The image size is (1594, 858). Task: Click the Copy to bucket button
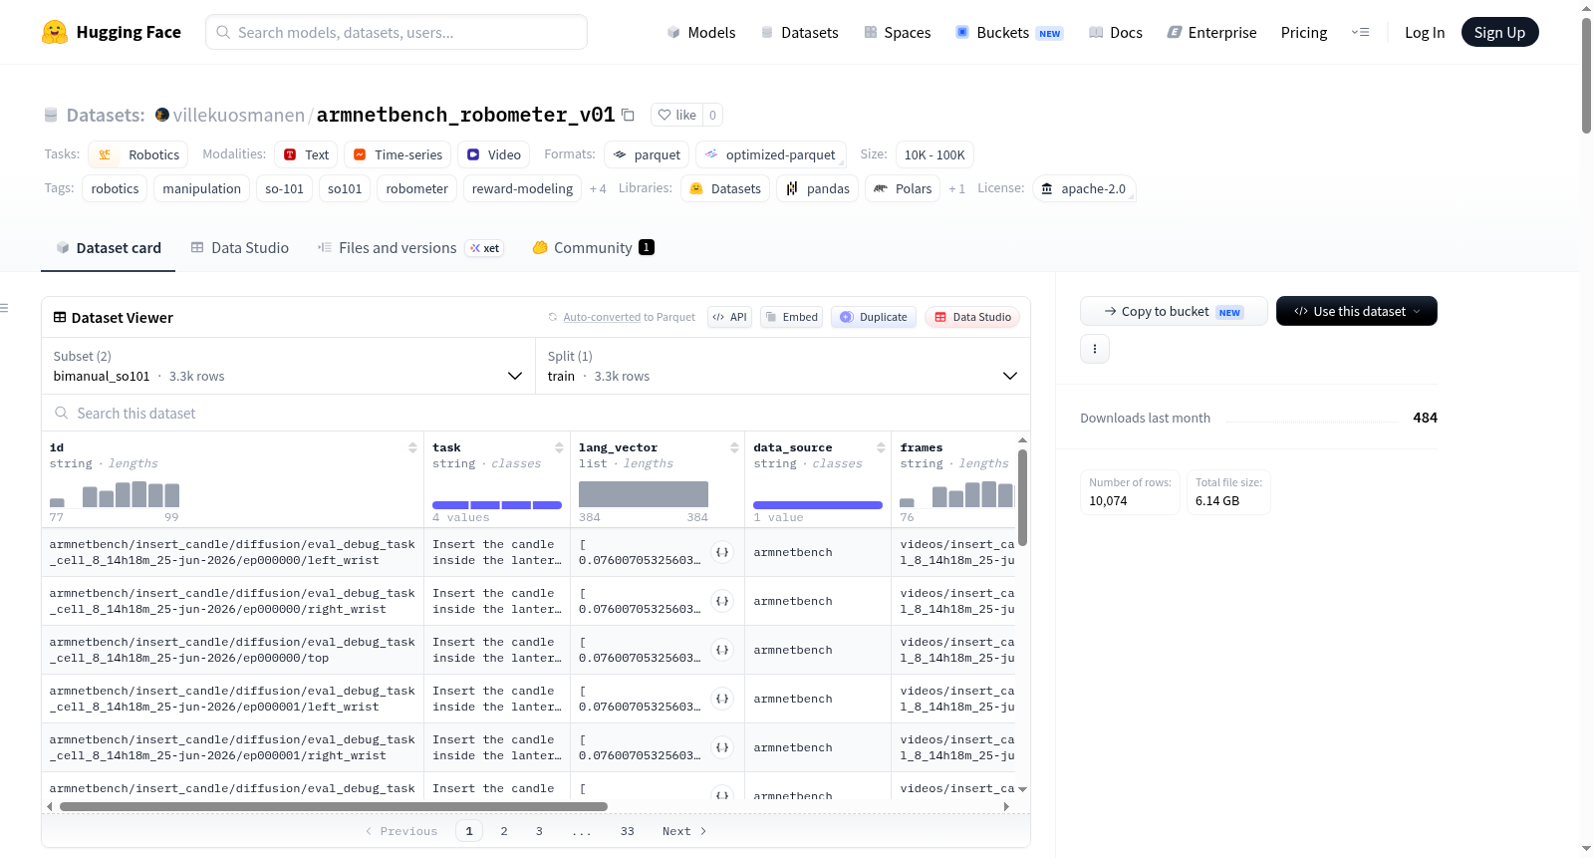pos(1174,311)
